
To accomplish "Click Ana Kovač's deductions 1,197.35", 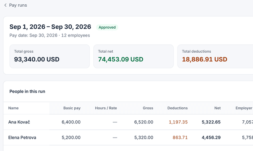I will coord(178,122).
